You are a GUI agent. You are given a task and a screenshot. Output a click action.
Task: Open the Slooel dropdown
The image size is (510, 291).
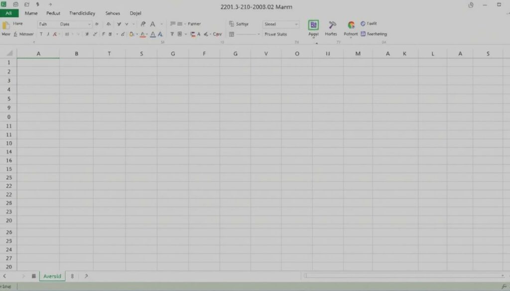pyautogui.click(x=281, y=24)
